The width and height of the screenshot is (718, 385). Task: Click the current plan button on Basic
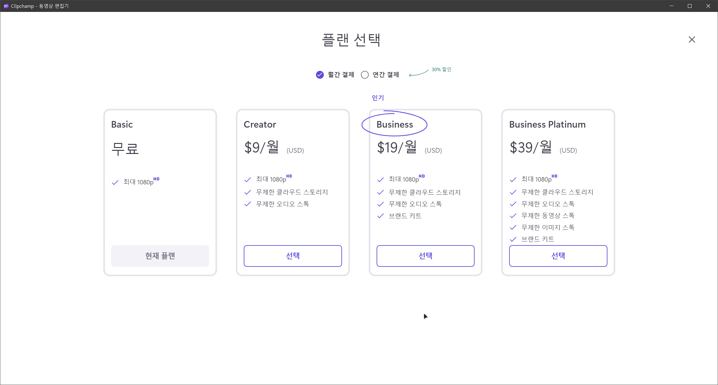click(160, 256)
